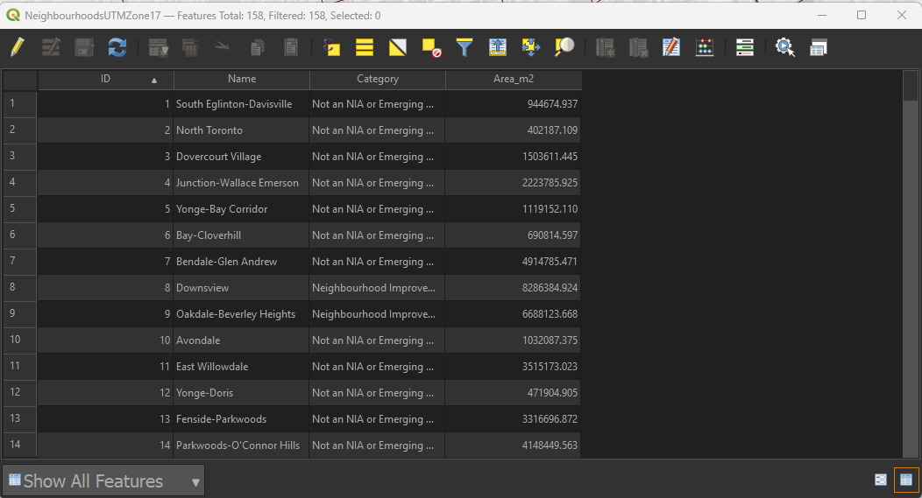
Task: Toggle multi edit mode
Action: (51, 47)
